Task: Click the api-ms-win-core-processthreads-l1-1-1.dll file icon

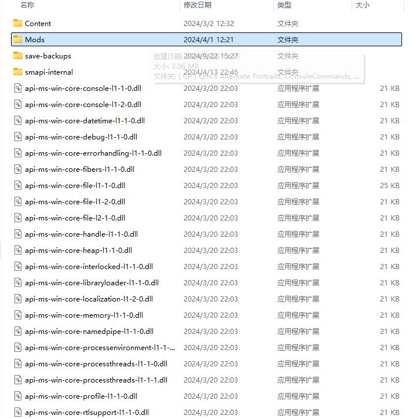Action: pyautogui.click(x=18, y=380)
